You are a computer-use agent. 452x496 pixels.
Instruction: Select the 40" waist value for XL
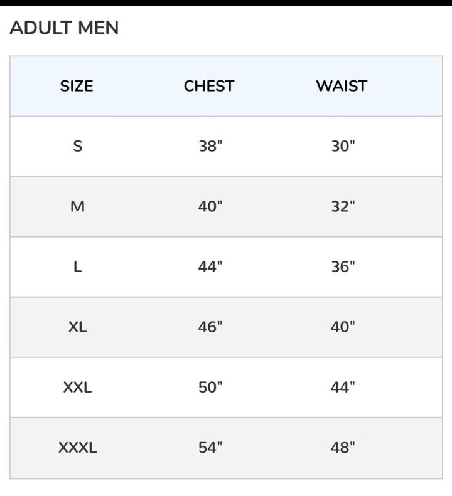pyautogui.click(x=343, y=327)
